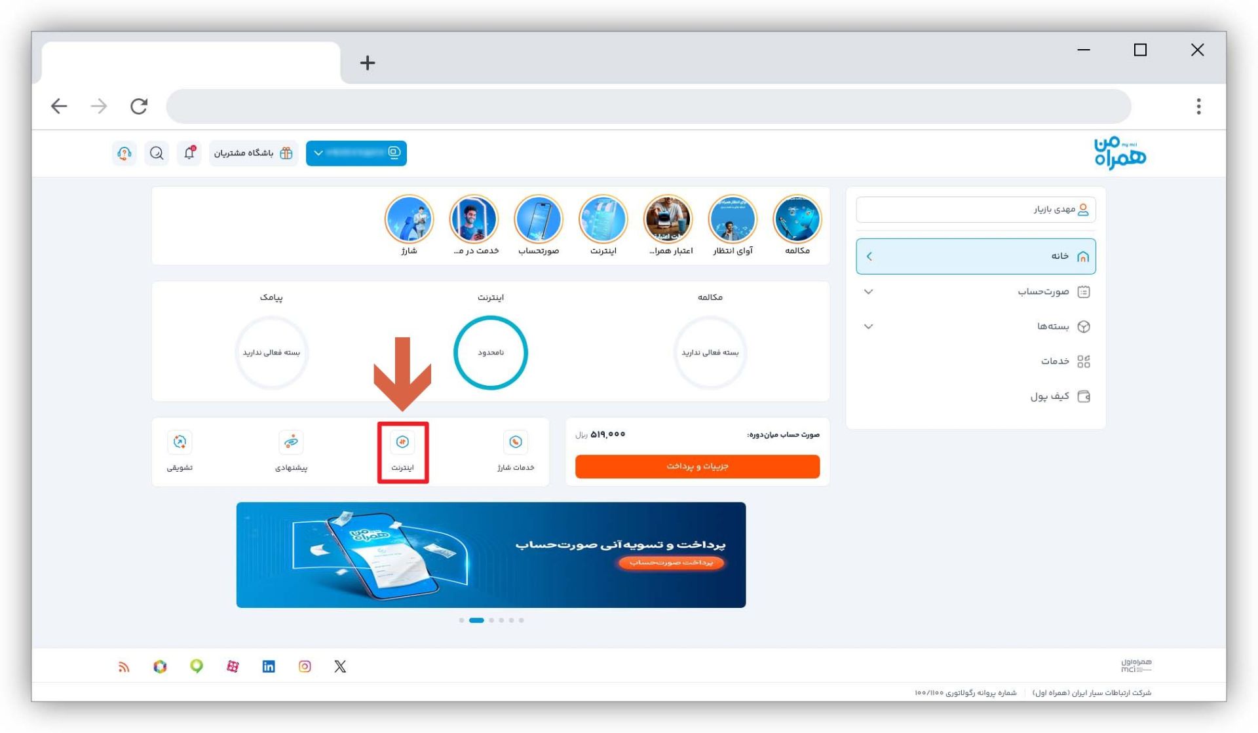
Task: Click the orange جزییات و پرداخت button
Action: pos(697,466)
